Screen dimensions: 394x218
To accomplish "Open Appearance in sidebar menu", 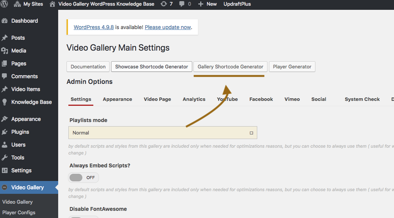I will [26, 119].
